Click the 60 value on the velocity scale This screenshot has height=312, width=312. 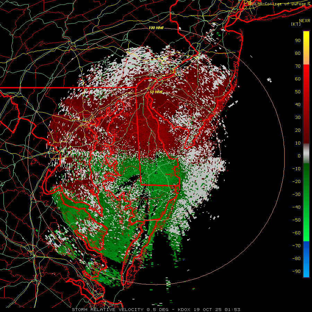(x=298, y=79)
